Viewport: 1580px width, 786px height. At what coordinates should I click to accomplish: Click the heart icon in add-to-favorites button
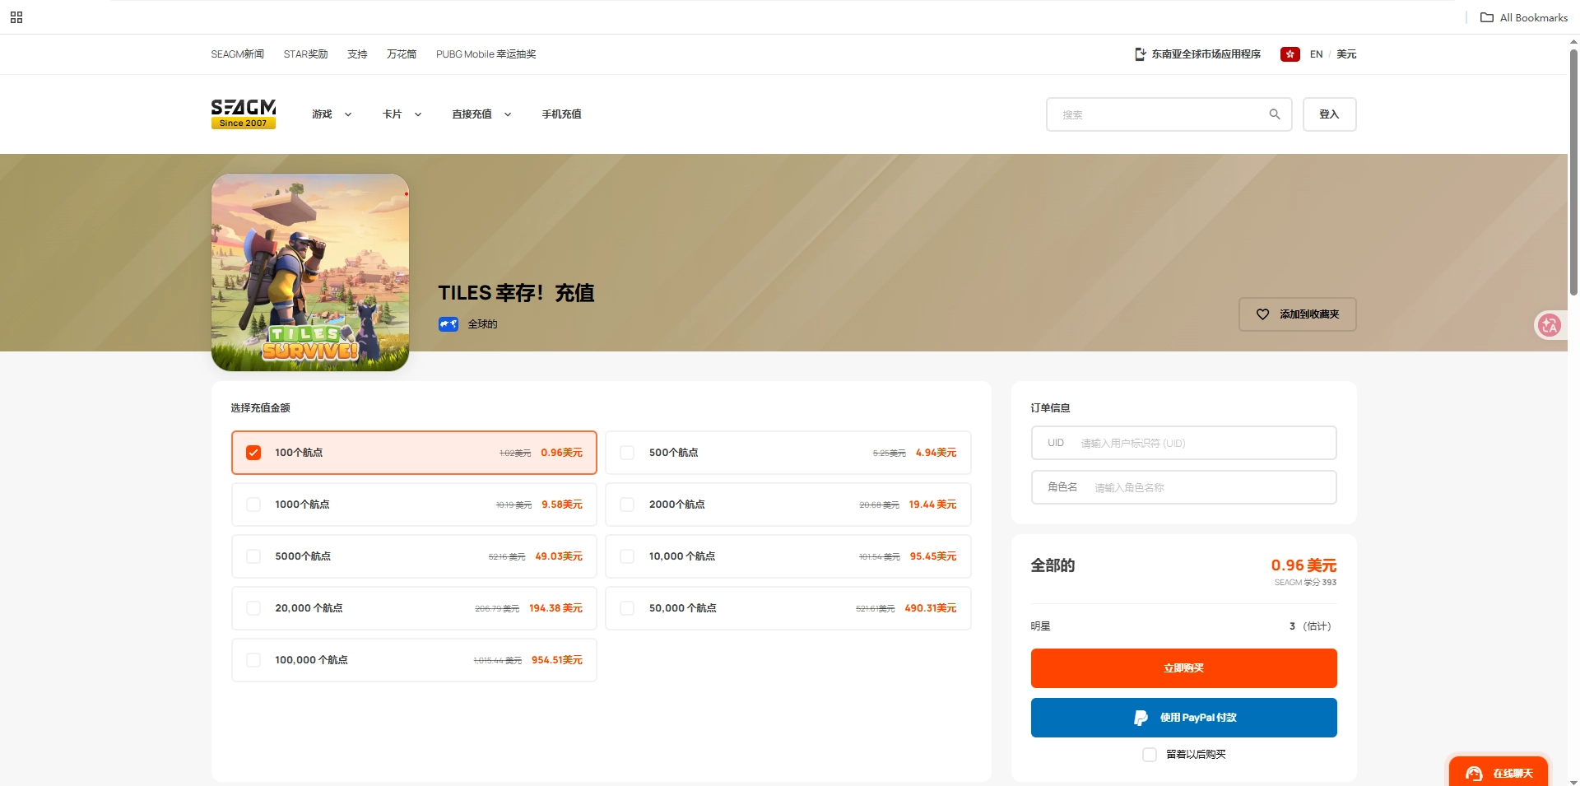click(x=1262, y=314)
